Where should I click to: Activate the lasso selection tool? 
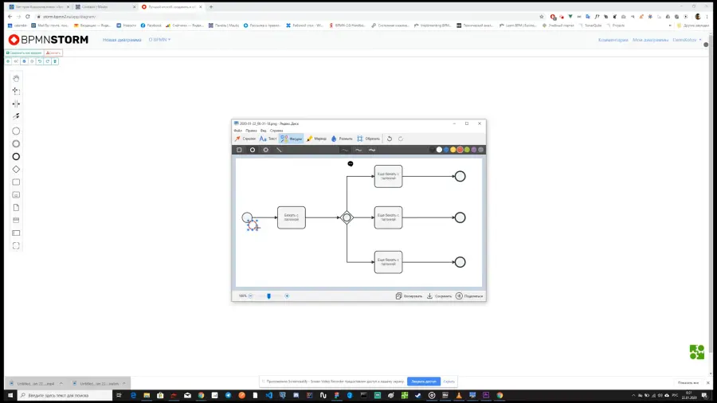coord(16,91)
